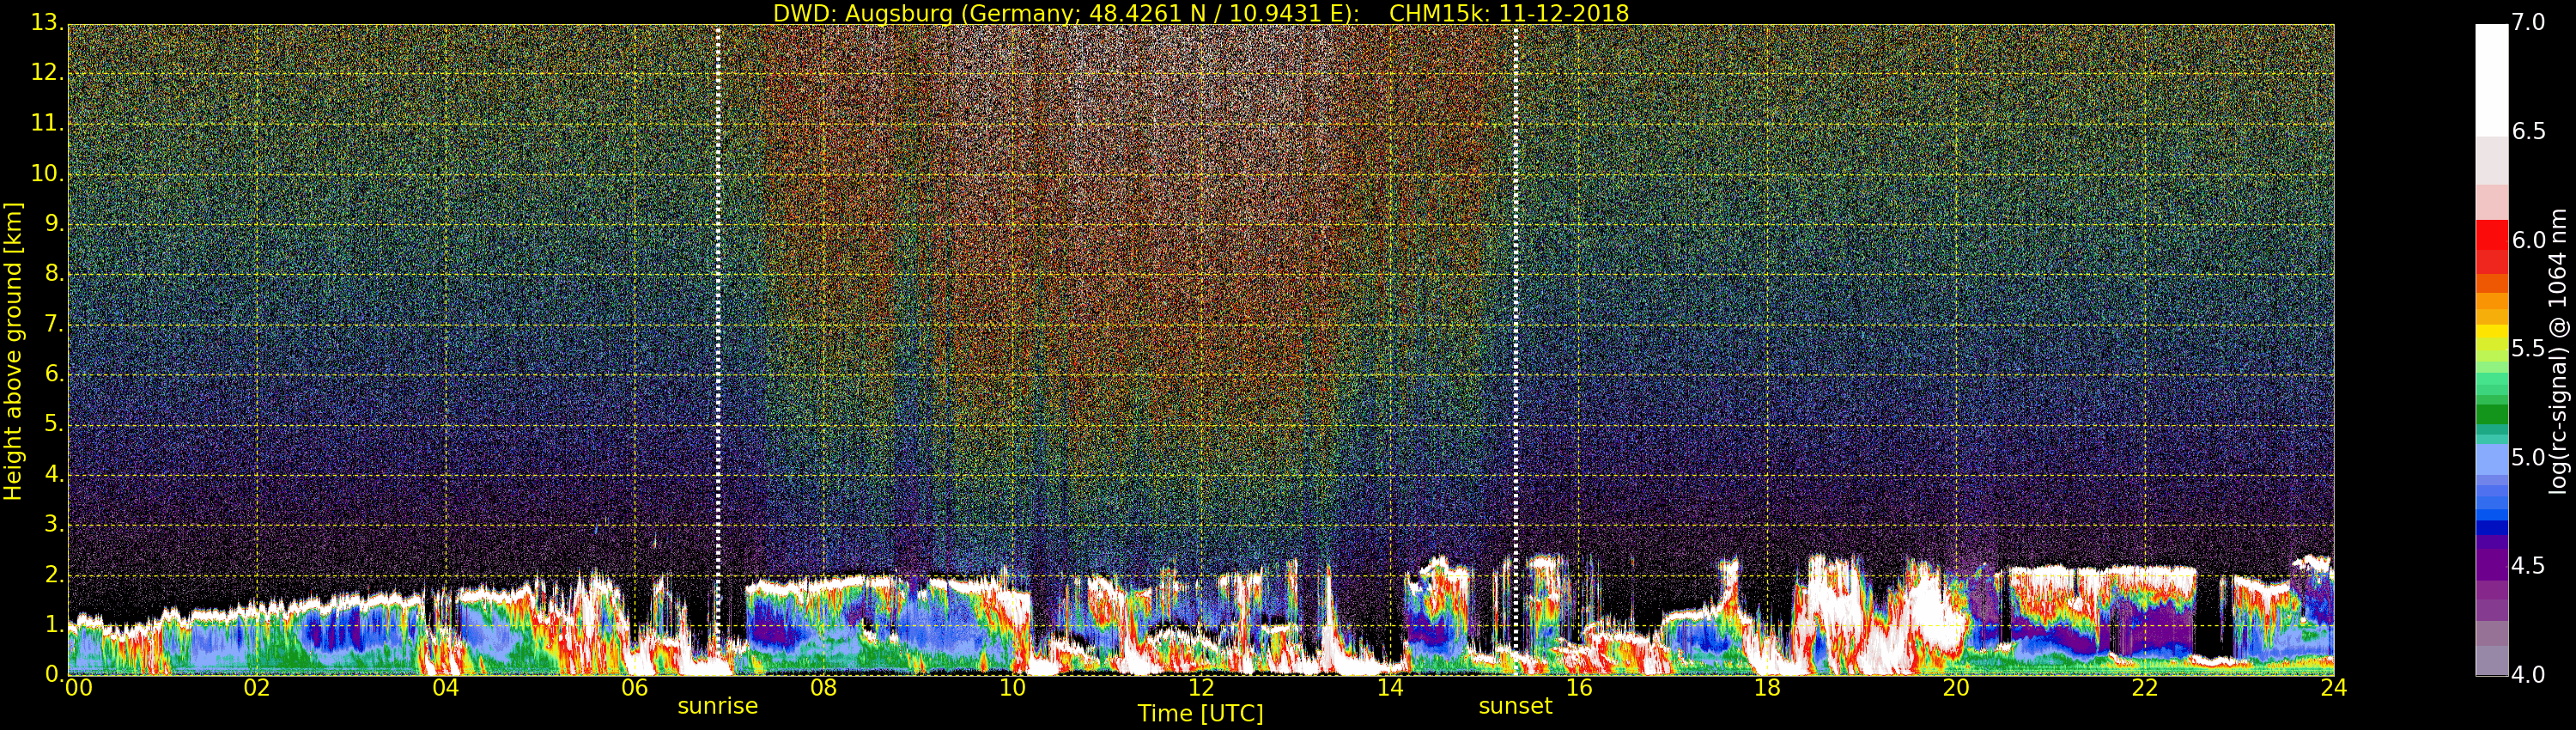Screen dimensions: 2576x730
Task: Click the '16' time tick label
Action: pyautogui.click(x=1579, y=688)
